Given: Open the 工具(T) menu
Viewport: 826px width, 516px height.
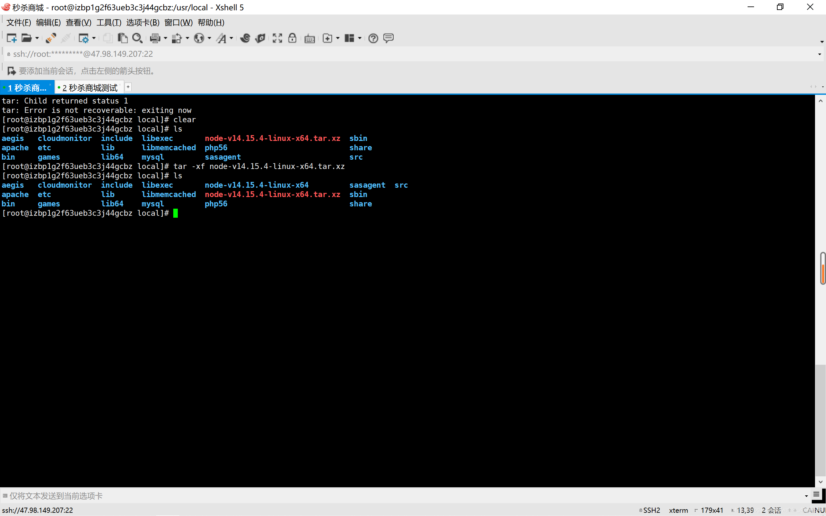Looking at the screenshot, I should tap(108, 23).
